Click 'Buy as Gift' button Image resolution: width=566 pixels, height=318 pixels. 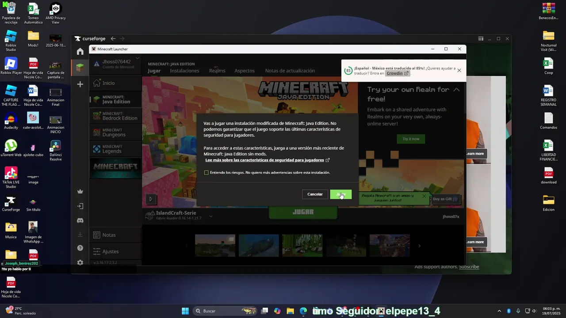tap(445, 199)
